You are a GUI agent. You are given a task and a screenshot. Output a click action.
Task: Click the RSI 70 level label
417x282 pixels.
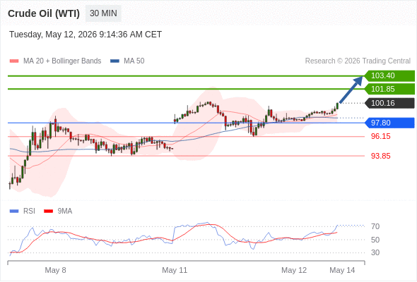coord(375,226)
